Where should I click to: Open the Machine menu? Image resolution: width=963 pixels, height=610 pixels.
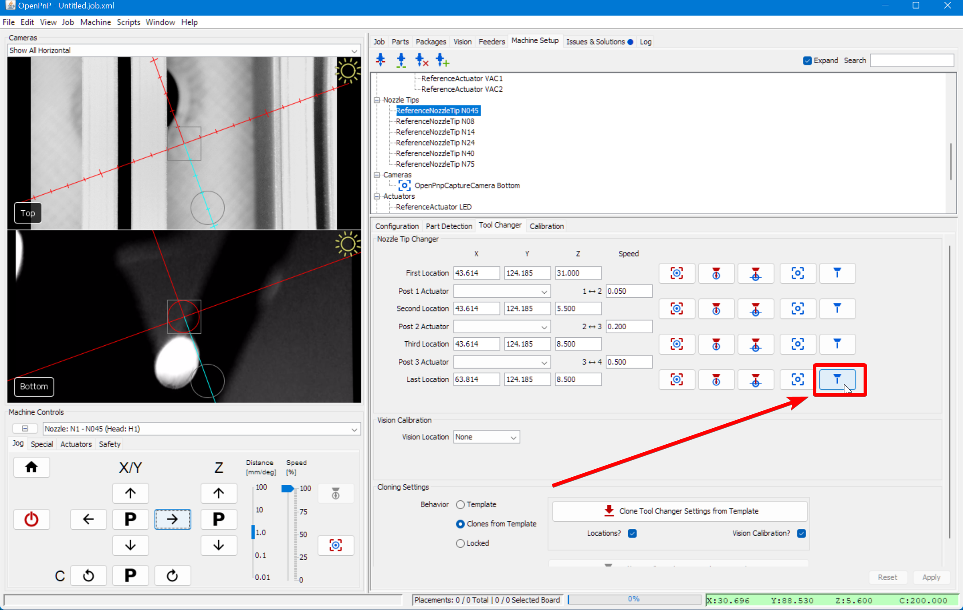tap(95, 22)
